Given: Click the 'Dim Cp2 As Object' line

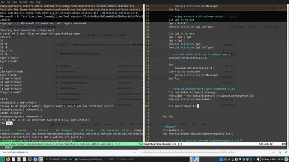Looking at the screenshot, I should pos(182,20).
